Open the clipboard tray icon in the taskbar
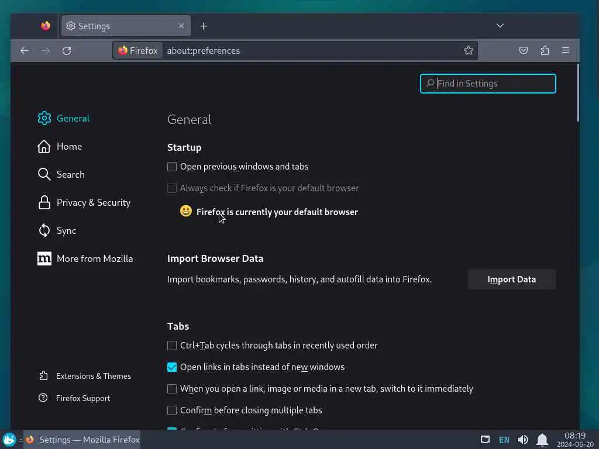The width and height of the screenshot is (599, 449). 485,440
